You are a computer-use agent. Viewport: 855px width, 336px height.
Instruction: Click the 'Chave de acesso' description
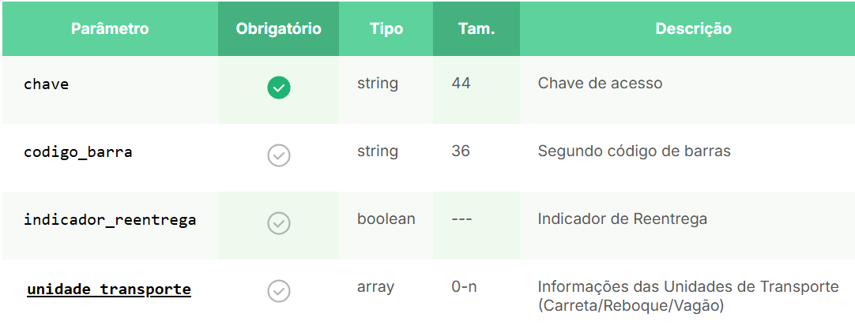pyautogui.click(x=600, y=84)
